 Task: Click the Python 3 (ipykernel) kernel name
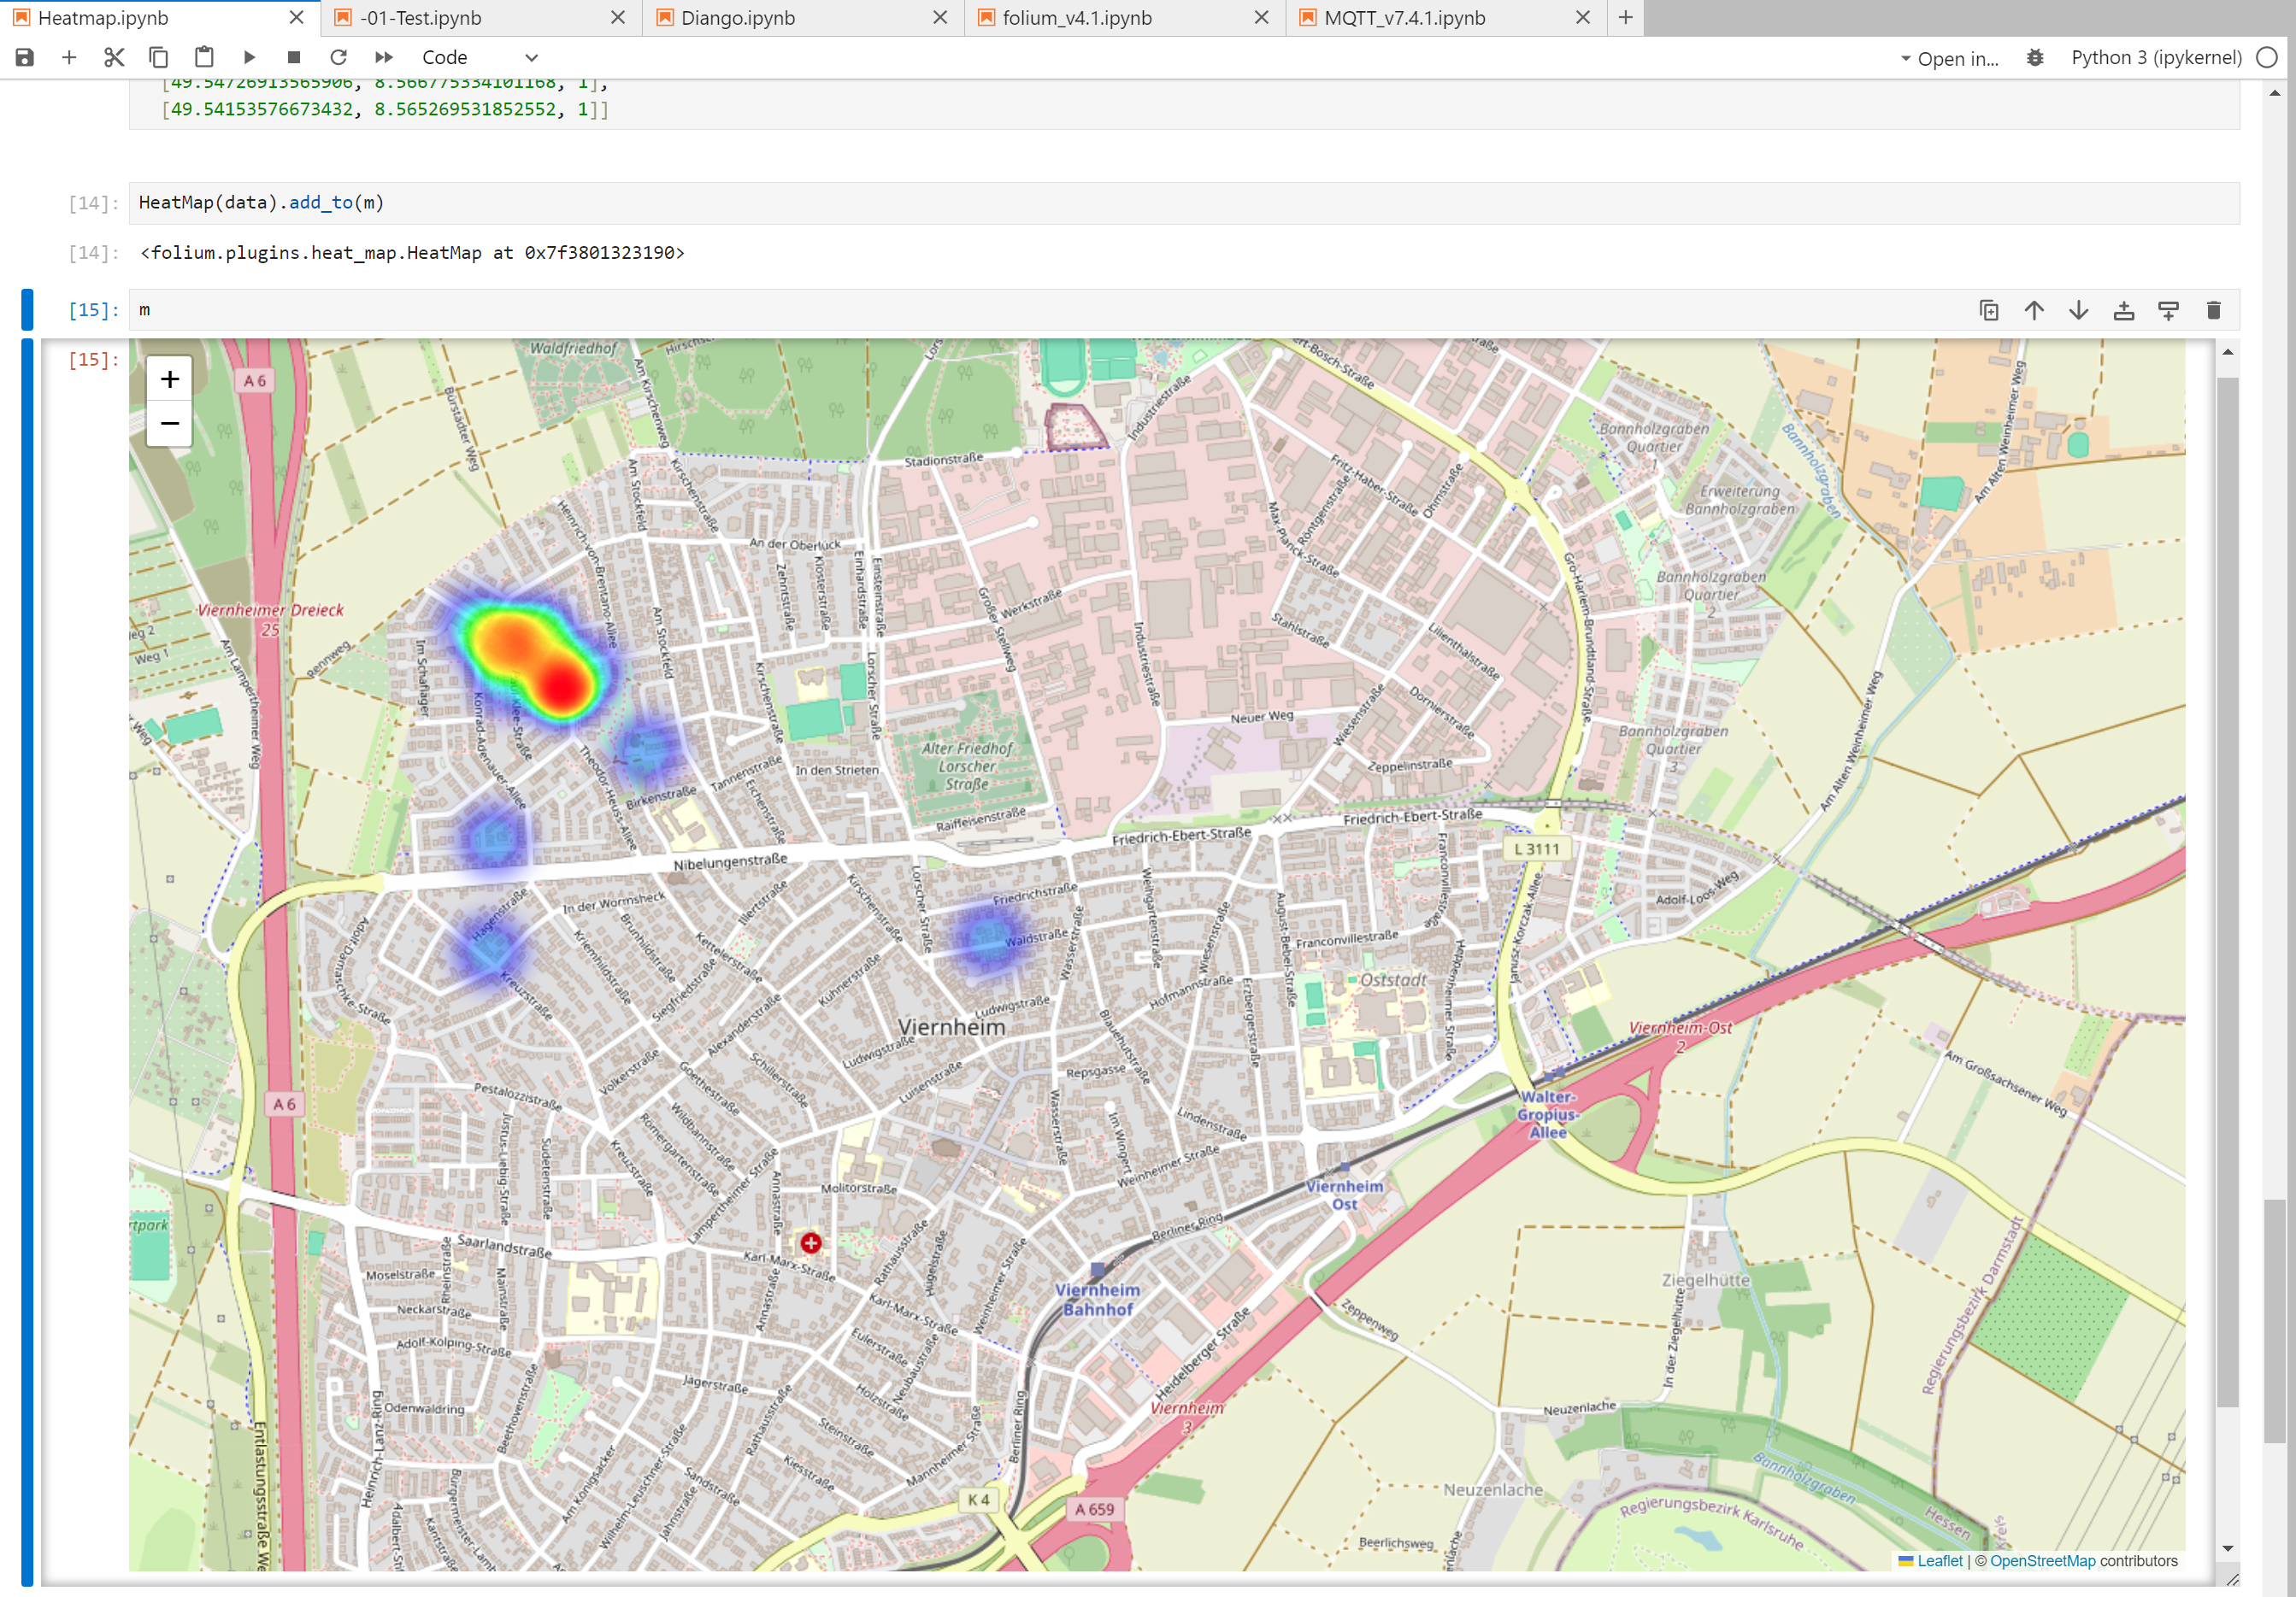2156,58
